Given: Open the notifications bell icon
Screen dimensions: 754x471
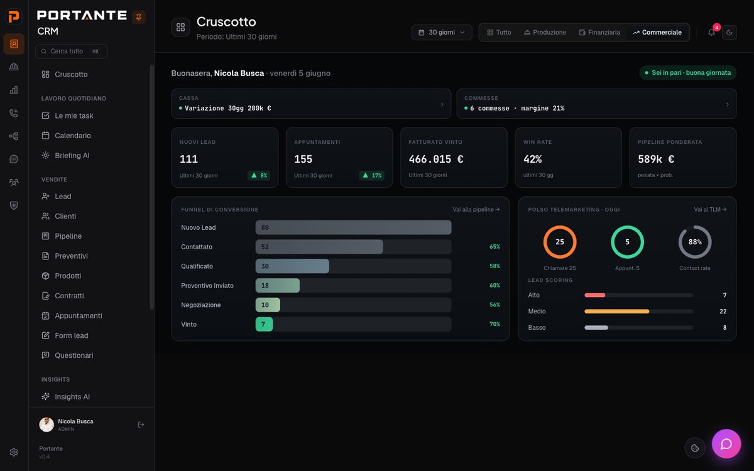Looking at the screenshot, I should pyautogui.click(x=711, y=32).
